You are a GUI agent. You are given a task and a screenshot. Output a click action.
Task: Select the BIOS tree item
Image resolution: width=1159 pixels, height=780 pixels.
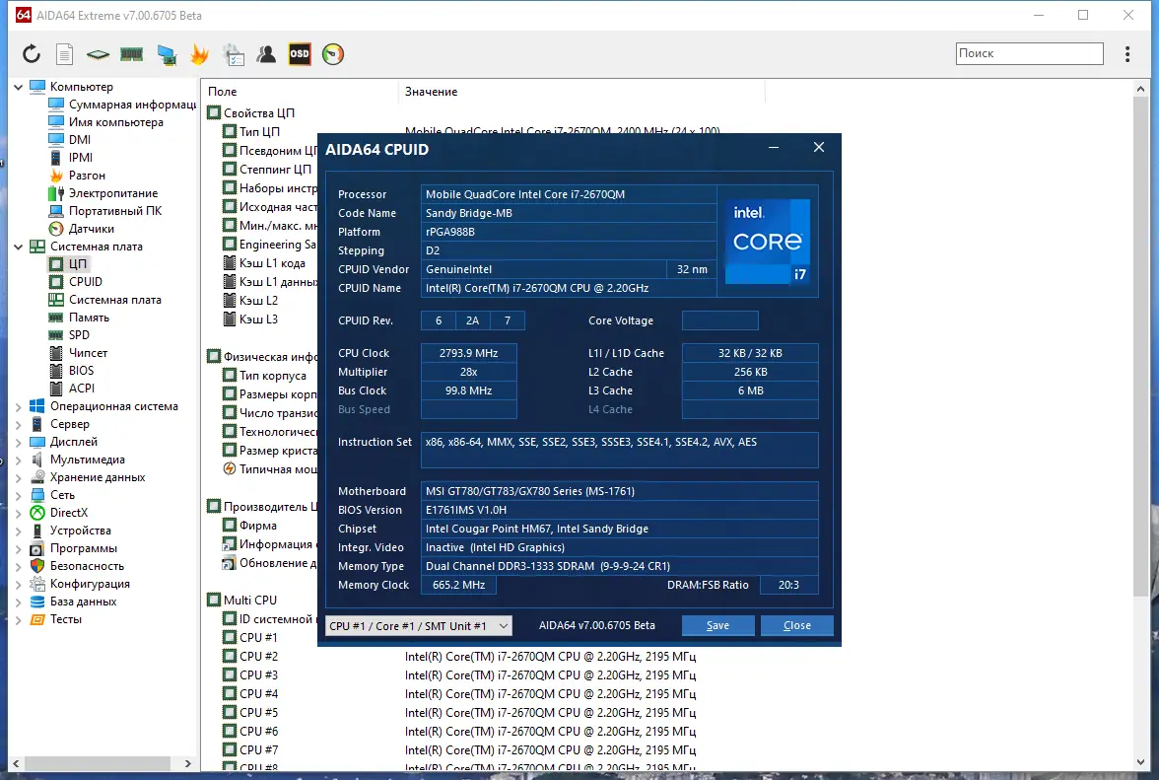pos(71,371)
